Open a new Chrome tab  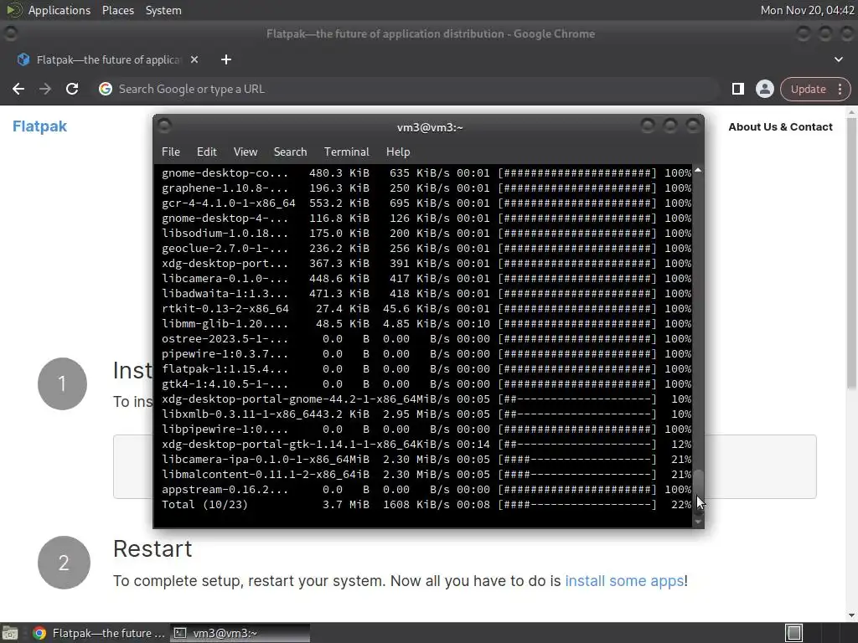click(x=226, y=59)
